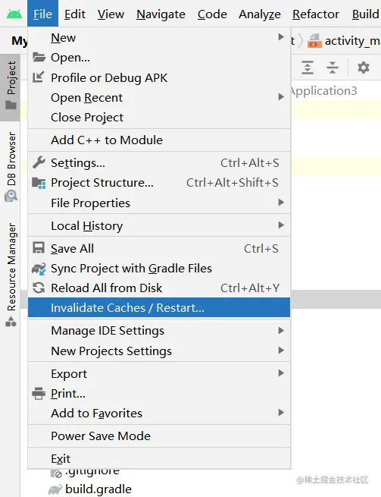
Task: Click the Expand All toolbar icon
Action: [308, 68]
